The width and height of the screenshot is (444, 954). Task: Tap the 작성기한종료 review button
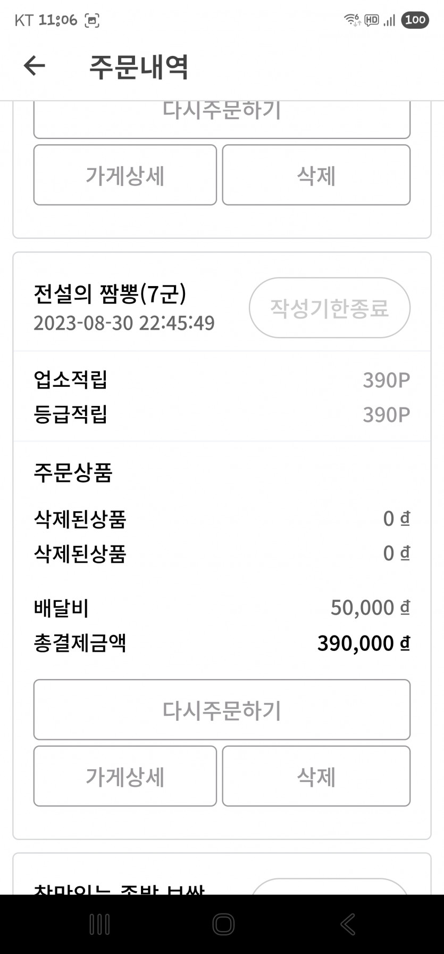[x=329, y=308]
